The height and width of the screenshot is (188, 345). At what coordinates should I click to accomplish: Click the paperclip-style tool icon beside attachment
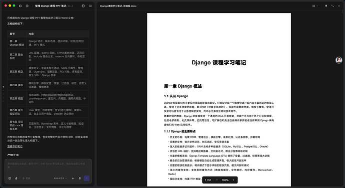tap(16, 179)
